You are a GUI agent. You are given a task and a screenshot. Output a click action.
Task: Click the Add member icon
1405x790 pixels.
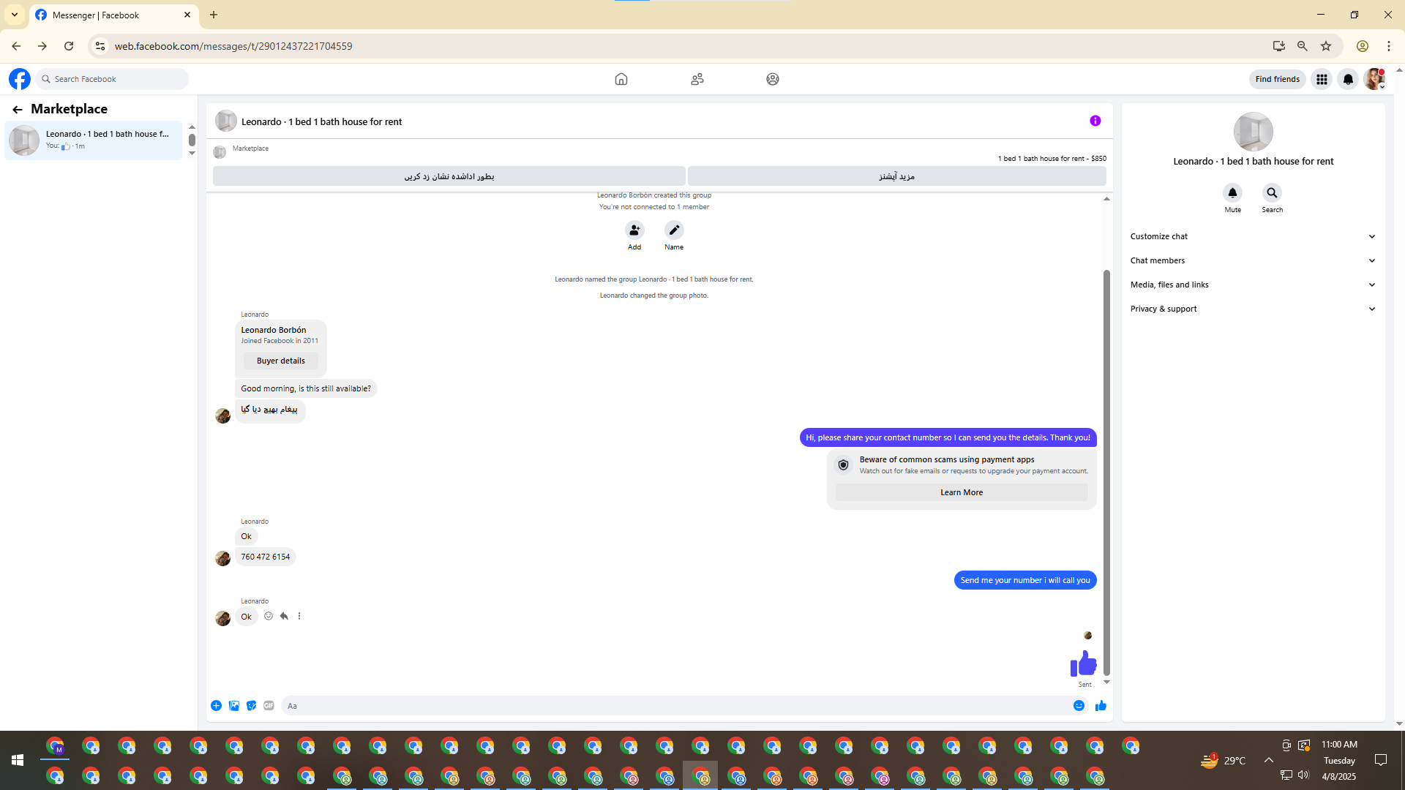(x=634, y=230)
